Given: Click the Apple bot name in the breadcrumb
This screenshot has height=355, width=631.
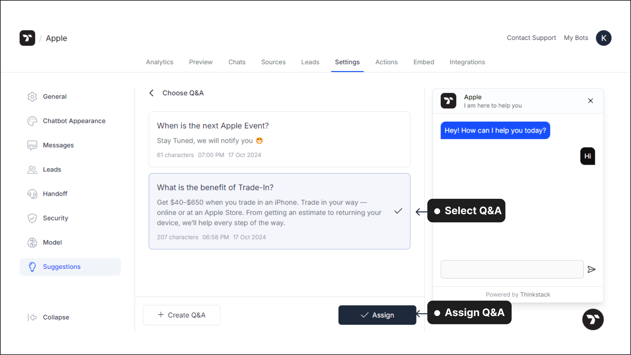Looking at the screenshot, I should tap(56, 38).
